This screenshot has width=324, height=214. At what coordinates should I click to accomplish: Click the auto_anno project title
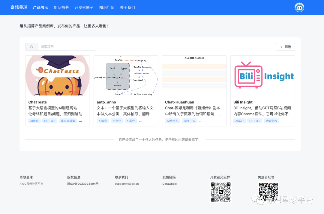click(106, 102)
